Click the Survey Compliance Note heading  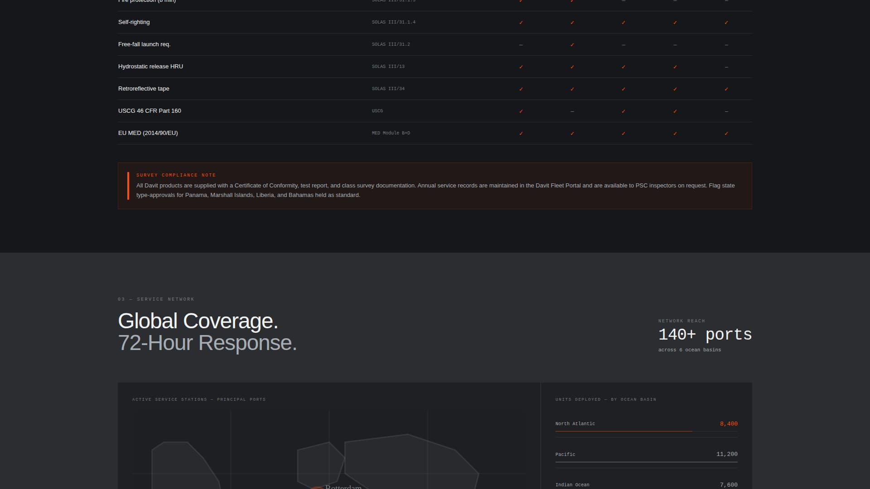176,175
